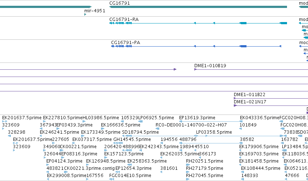
Task: Open the RH27179.5prime label
Action: coord(204,168)
